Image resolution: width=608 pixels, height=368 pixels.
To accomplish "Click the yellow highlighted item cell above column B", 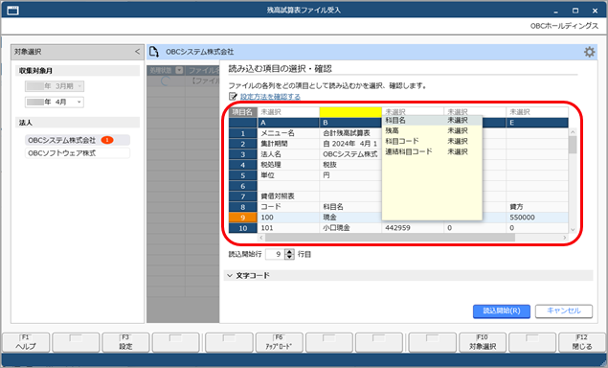I will pyautogui.click(x=350, y=112).
